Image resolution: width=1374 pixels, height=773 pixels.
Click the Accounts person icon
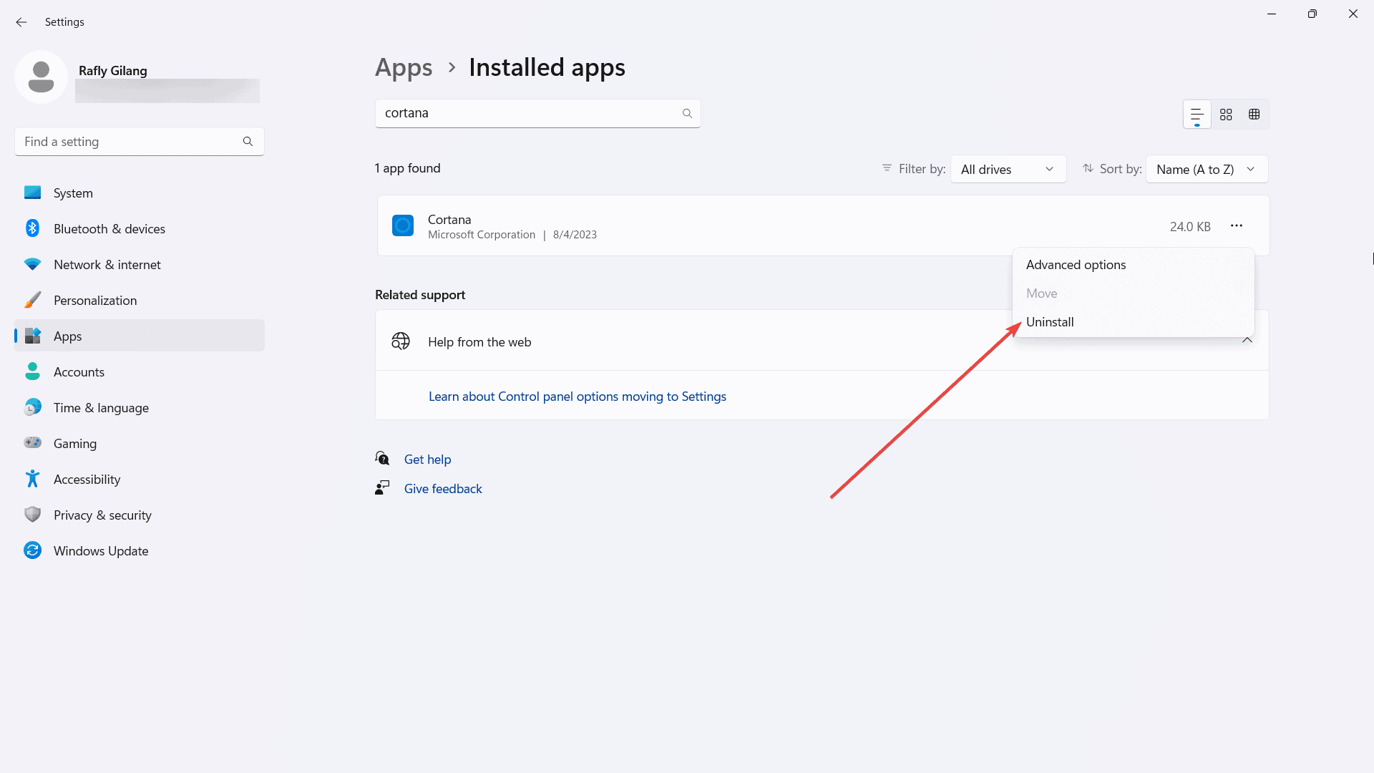tap(32, 371)
